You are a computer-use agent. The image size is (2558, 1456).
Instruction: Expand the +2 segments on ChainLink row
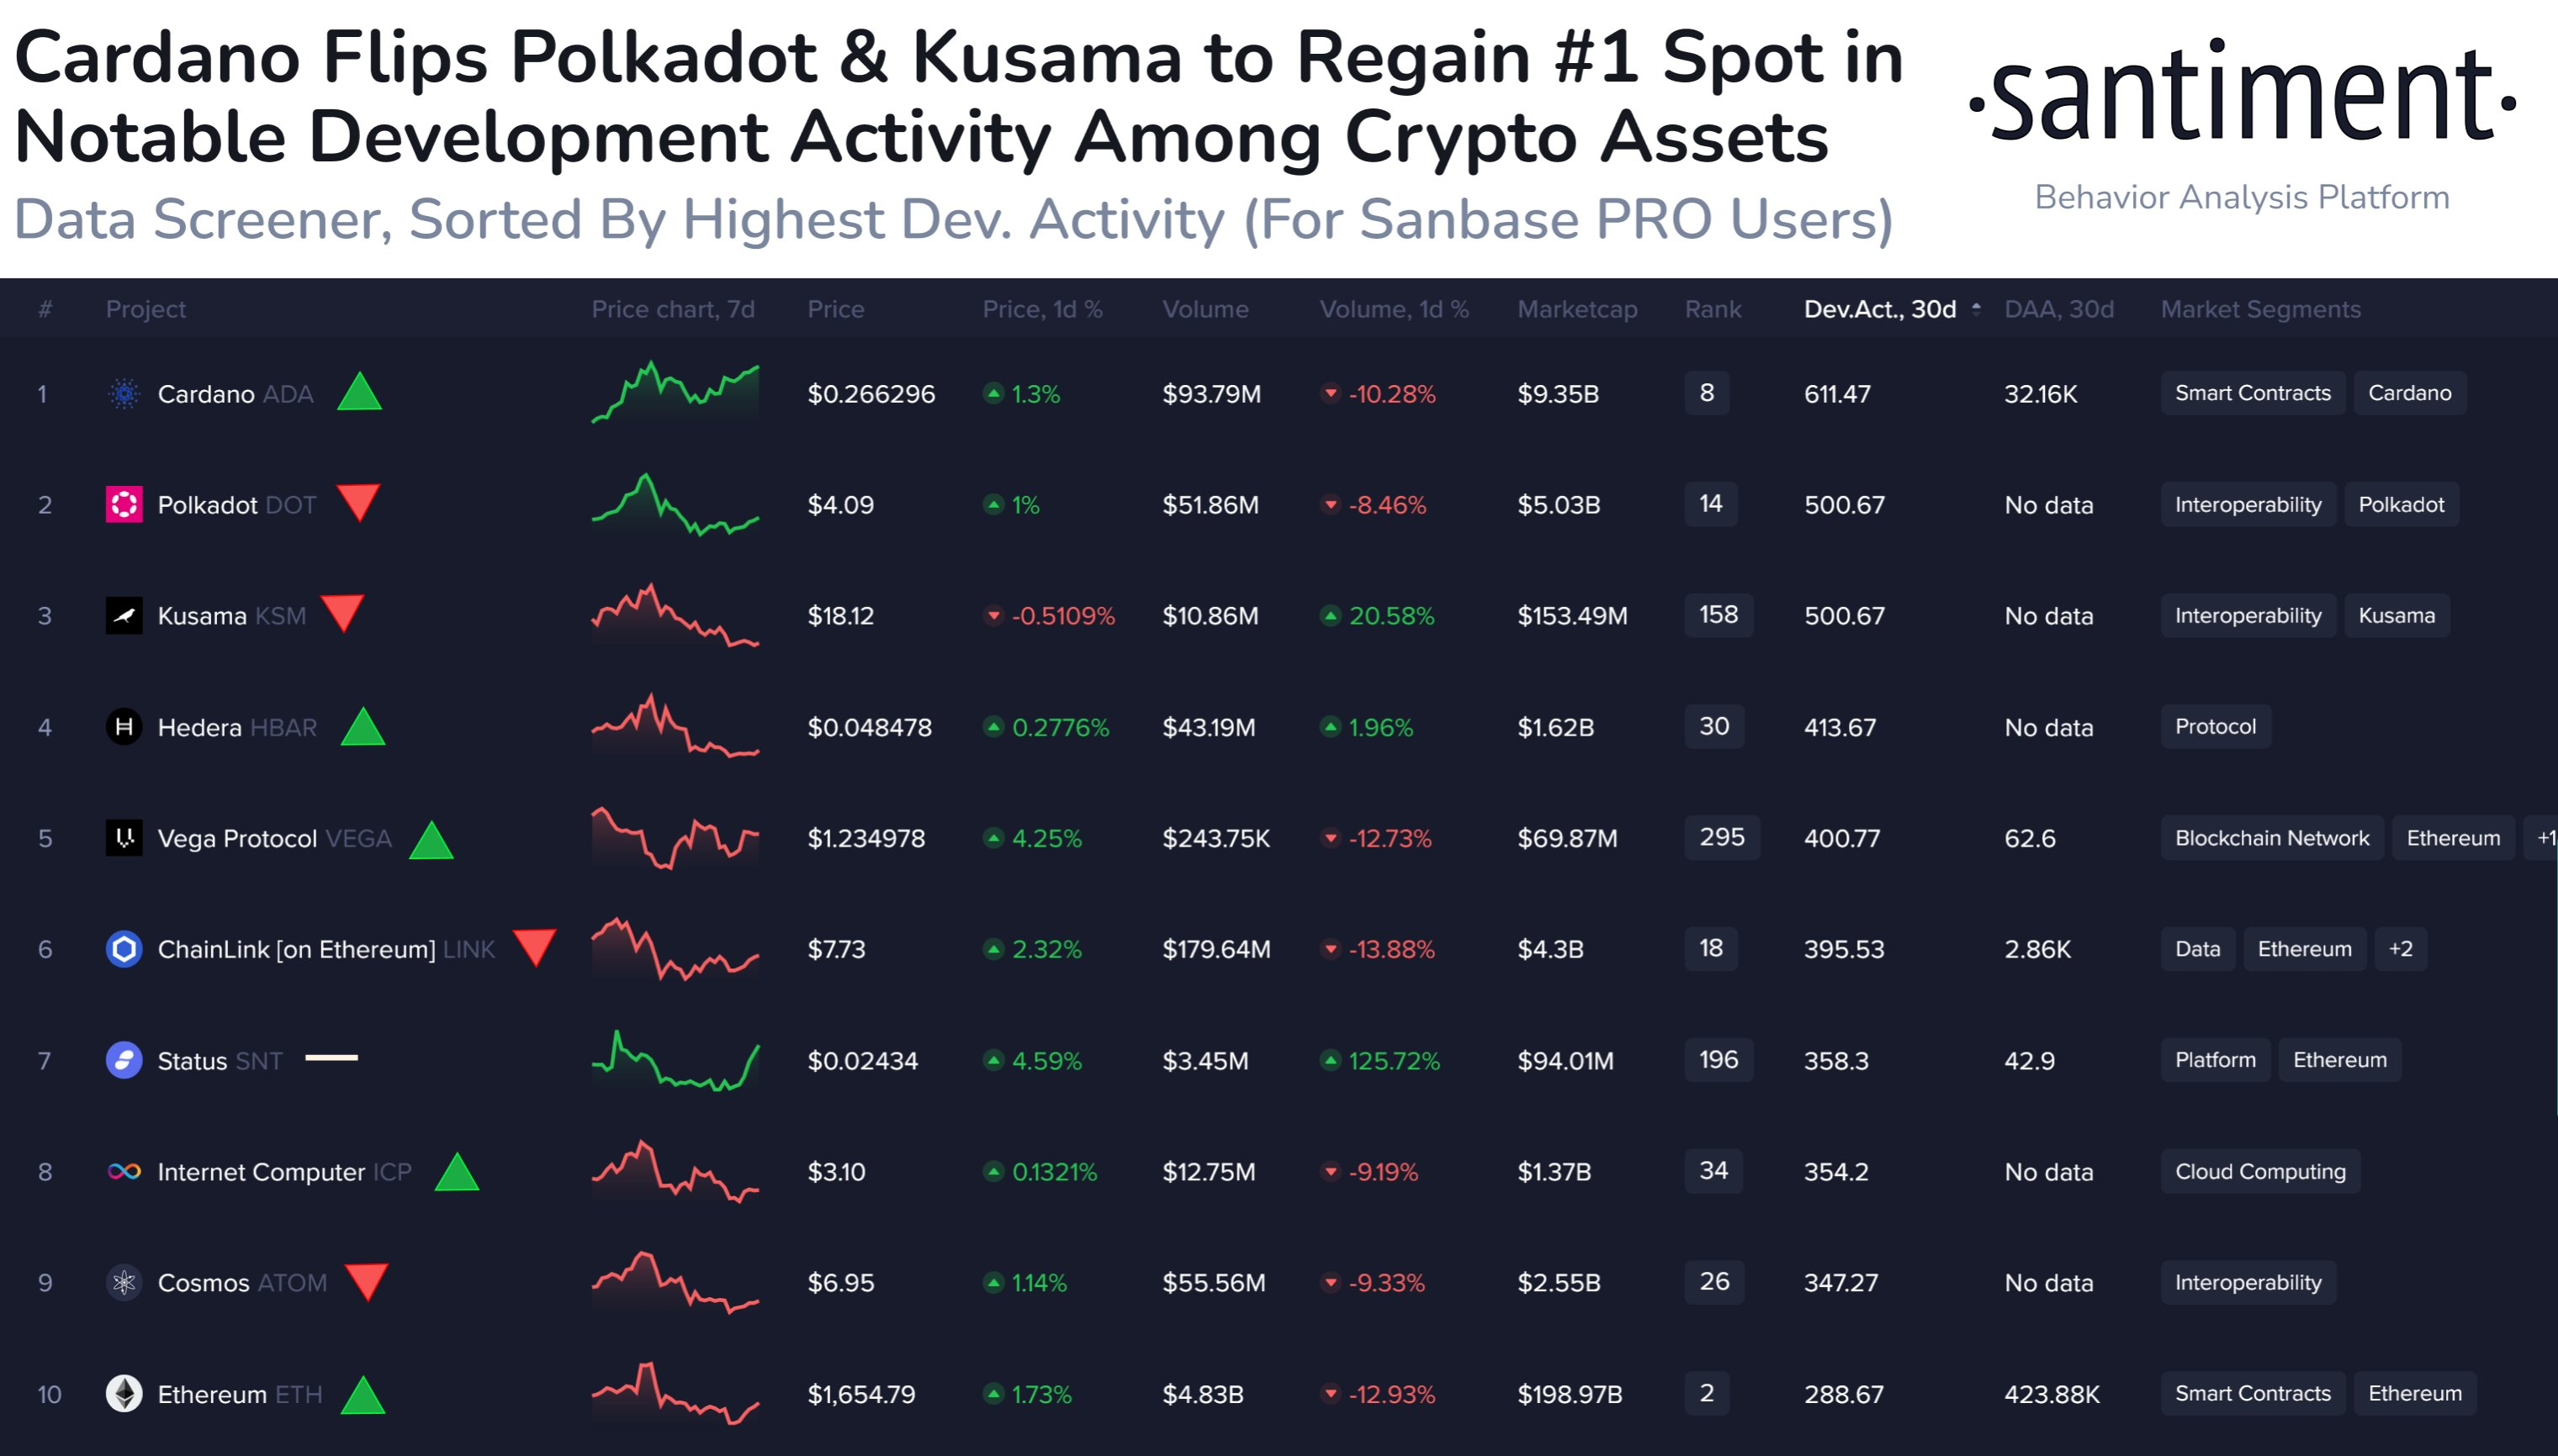(x=2401, y=949)
